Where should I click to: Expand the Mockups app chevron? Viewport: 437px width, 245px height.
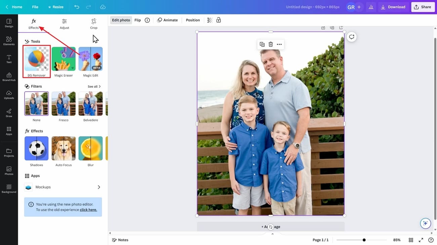[x=99, y=187]
